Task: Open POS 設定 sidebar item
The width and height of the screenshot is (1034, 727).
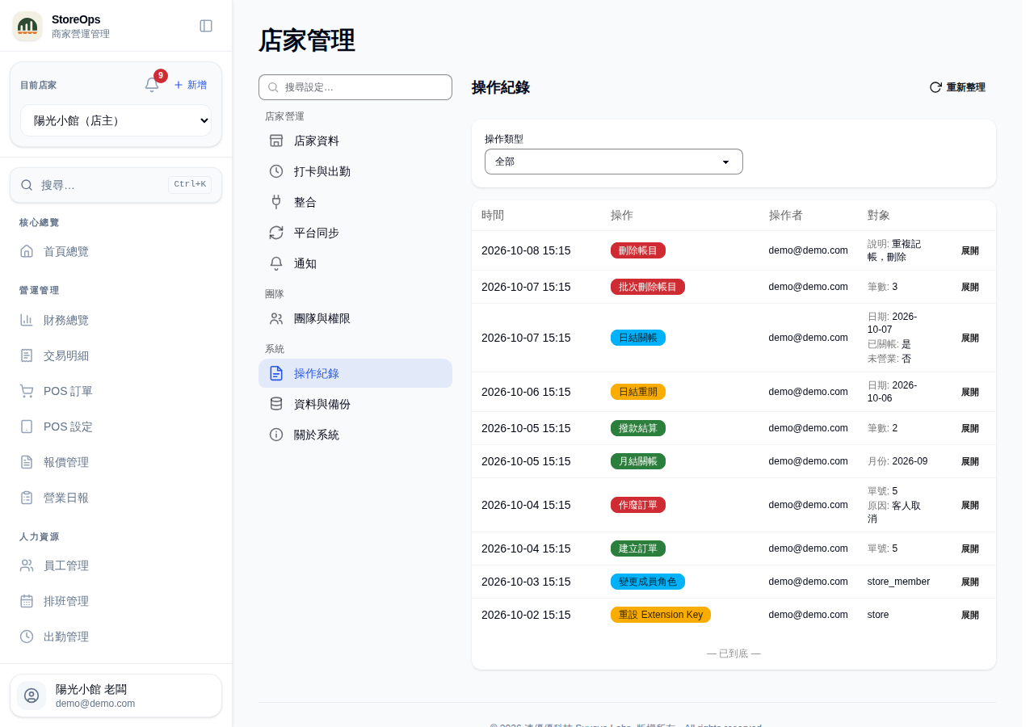Action: [116, 427]
